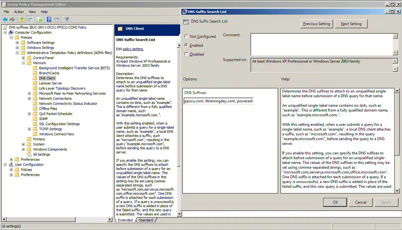Click the Group Policy Management Editor title icon
Screen dimensions: 402x230
click(4, 4)
